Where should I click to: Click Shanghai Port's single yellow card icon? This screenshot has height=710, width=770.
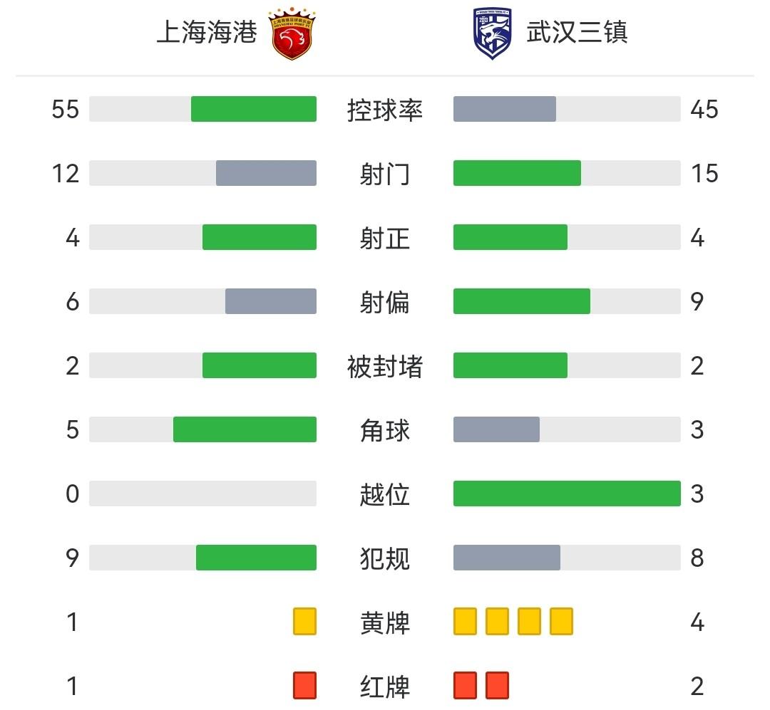click(x=304, y=622)
